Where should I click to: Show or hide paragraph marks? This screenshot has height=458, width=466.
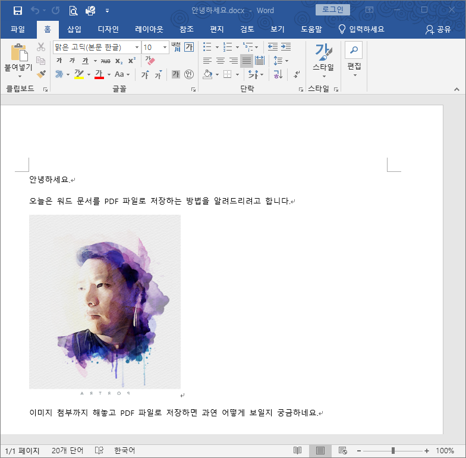point(296,74)
